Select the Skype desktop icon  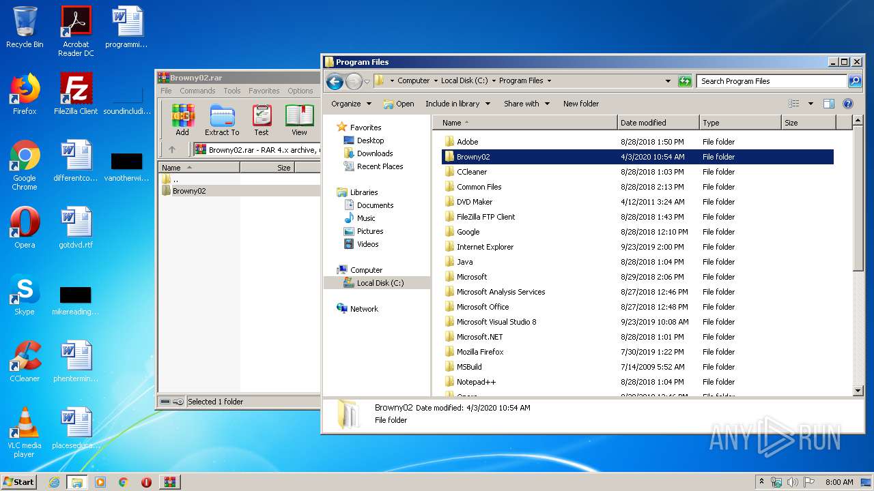point(25,295)
